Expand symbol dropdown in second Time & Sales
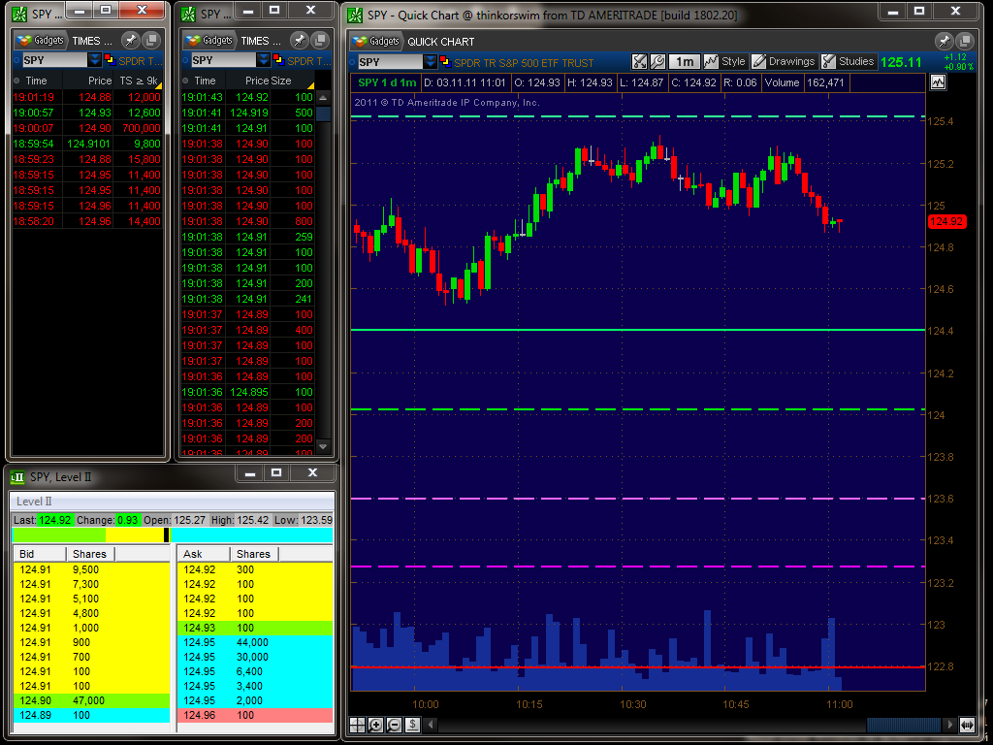993x745 pixels. click(x=264, y=60)
